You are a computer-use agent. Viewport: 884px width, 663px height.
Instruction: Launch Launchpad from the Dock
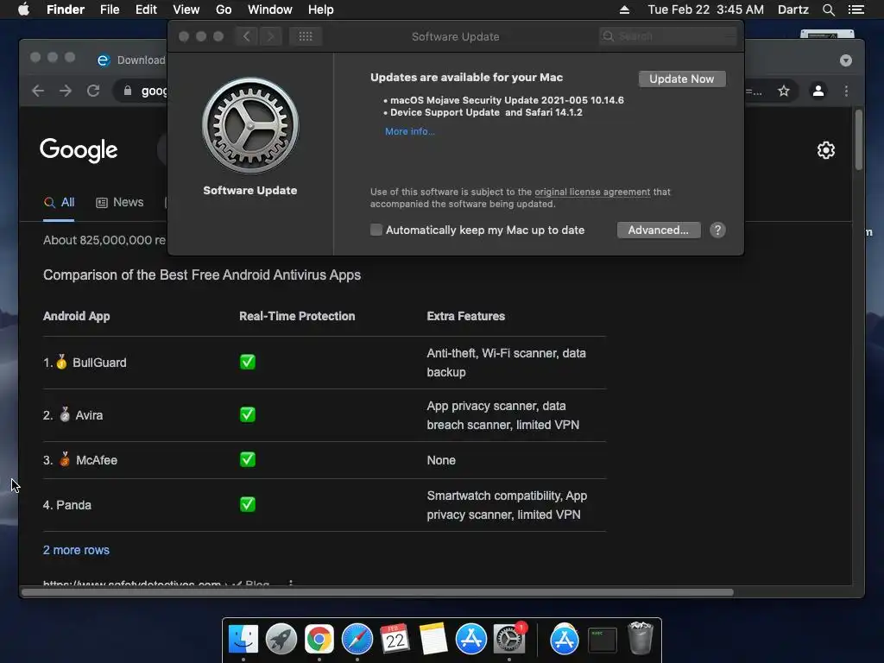coord(281,639)
